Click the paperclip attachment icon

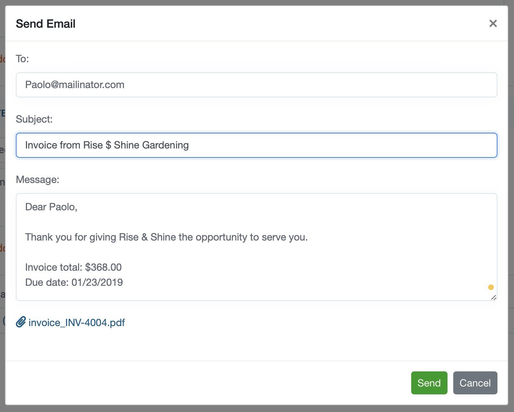coord(21,322)
